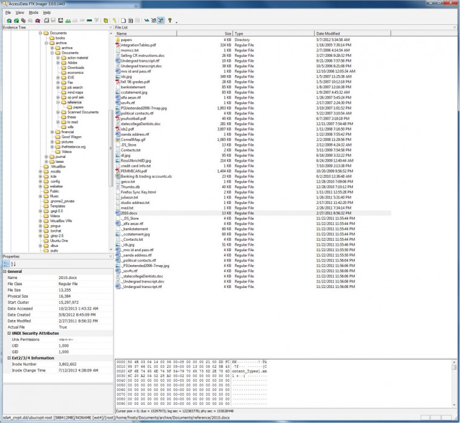This screenshot has width=460, height=423.
Task: Open the Mode menu
Action: (x=33, y=12)
